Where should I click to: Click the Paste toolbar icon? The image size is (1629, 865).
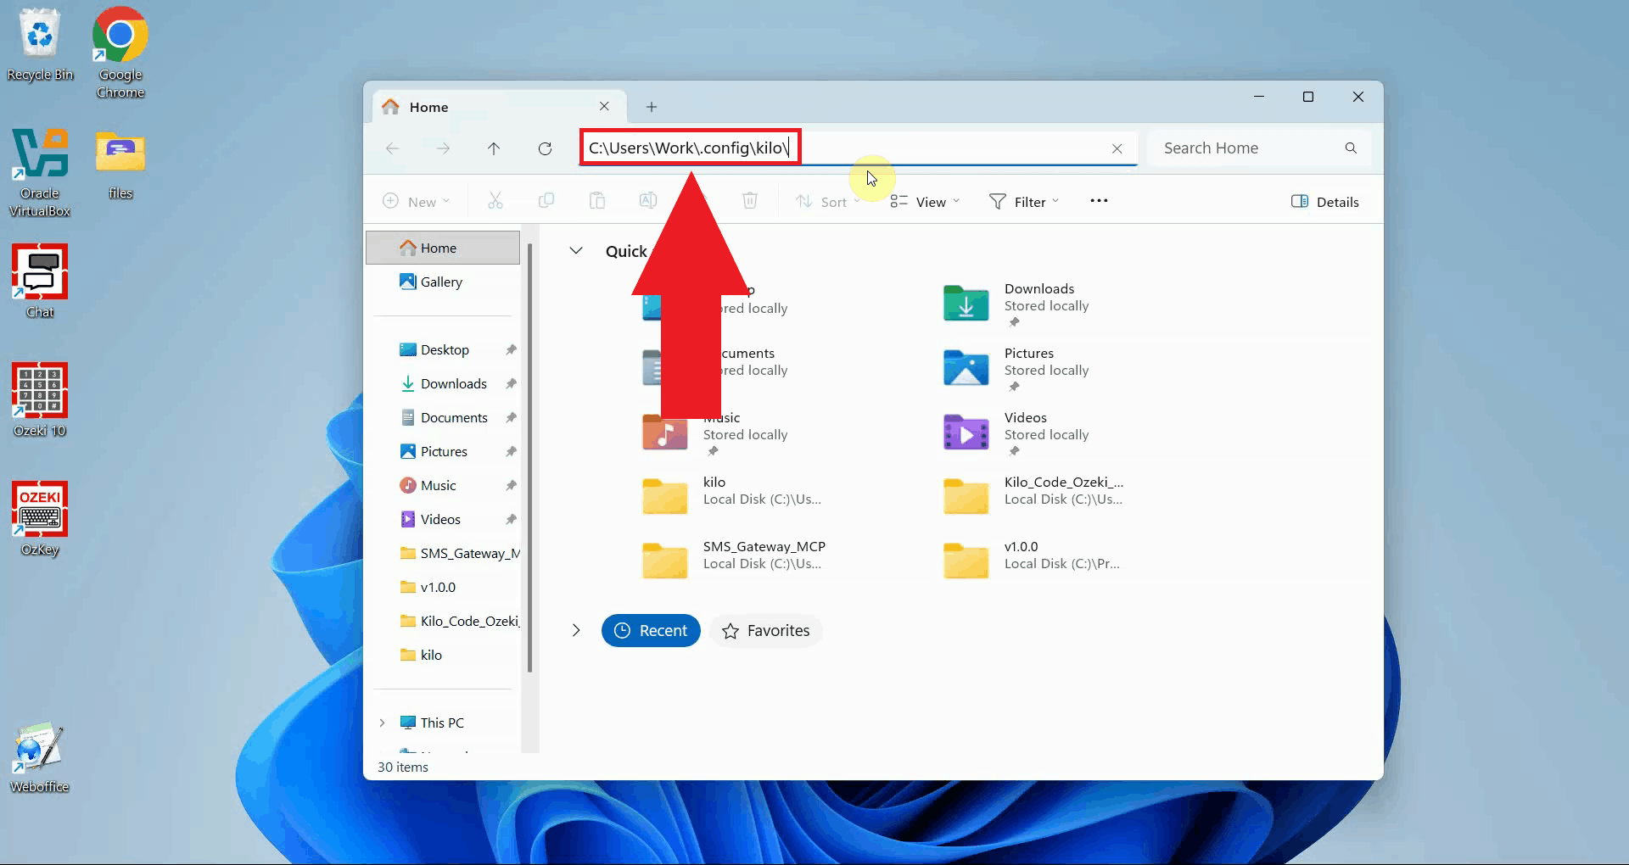(597, 201)
